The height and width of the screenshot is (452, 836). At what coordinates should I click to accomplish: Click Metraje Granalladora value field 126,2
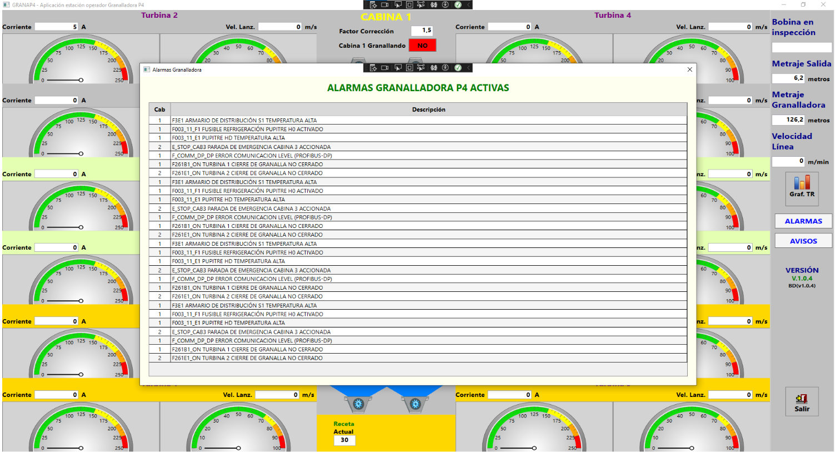pos(788,120)
